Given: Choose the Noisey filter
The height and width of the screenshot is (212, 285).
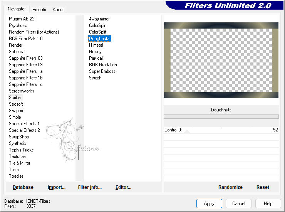Looking at the screenshot, I should [95, 52].
